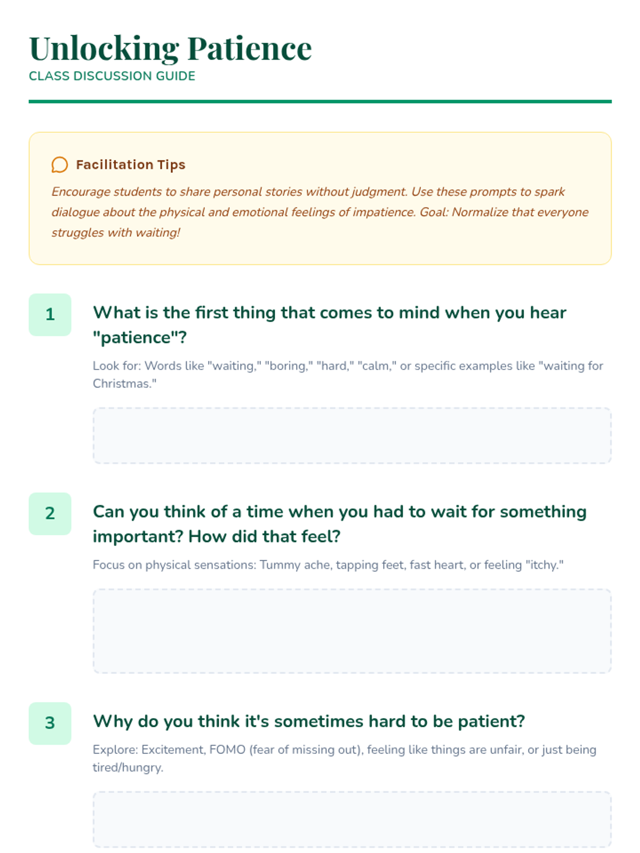Click the speech bubble icon beside Facilitation Tips

[59, 165]
